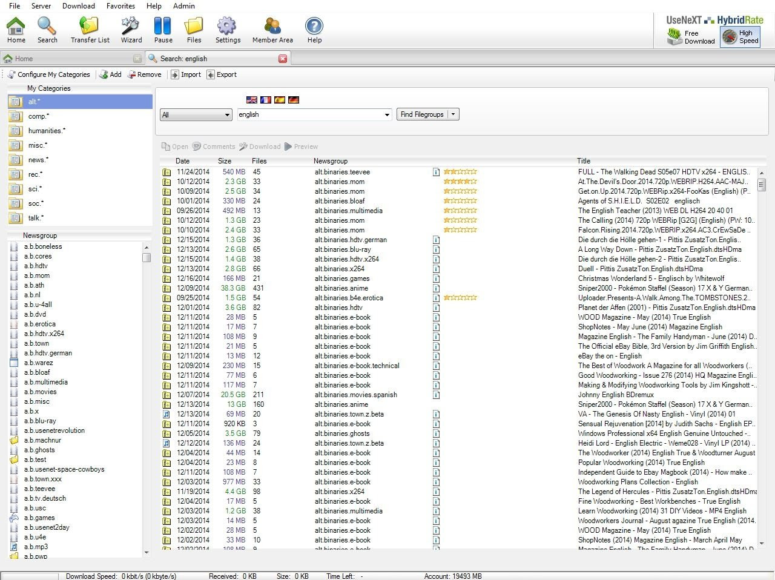Viewport: 775px width, 580px height.
Task: Open the search term dropdown arrow
Action: click(387, 115)
